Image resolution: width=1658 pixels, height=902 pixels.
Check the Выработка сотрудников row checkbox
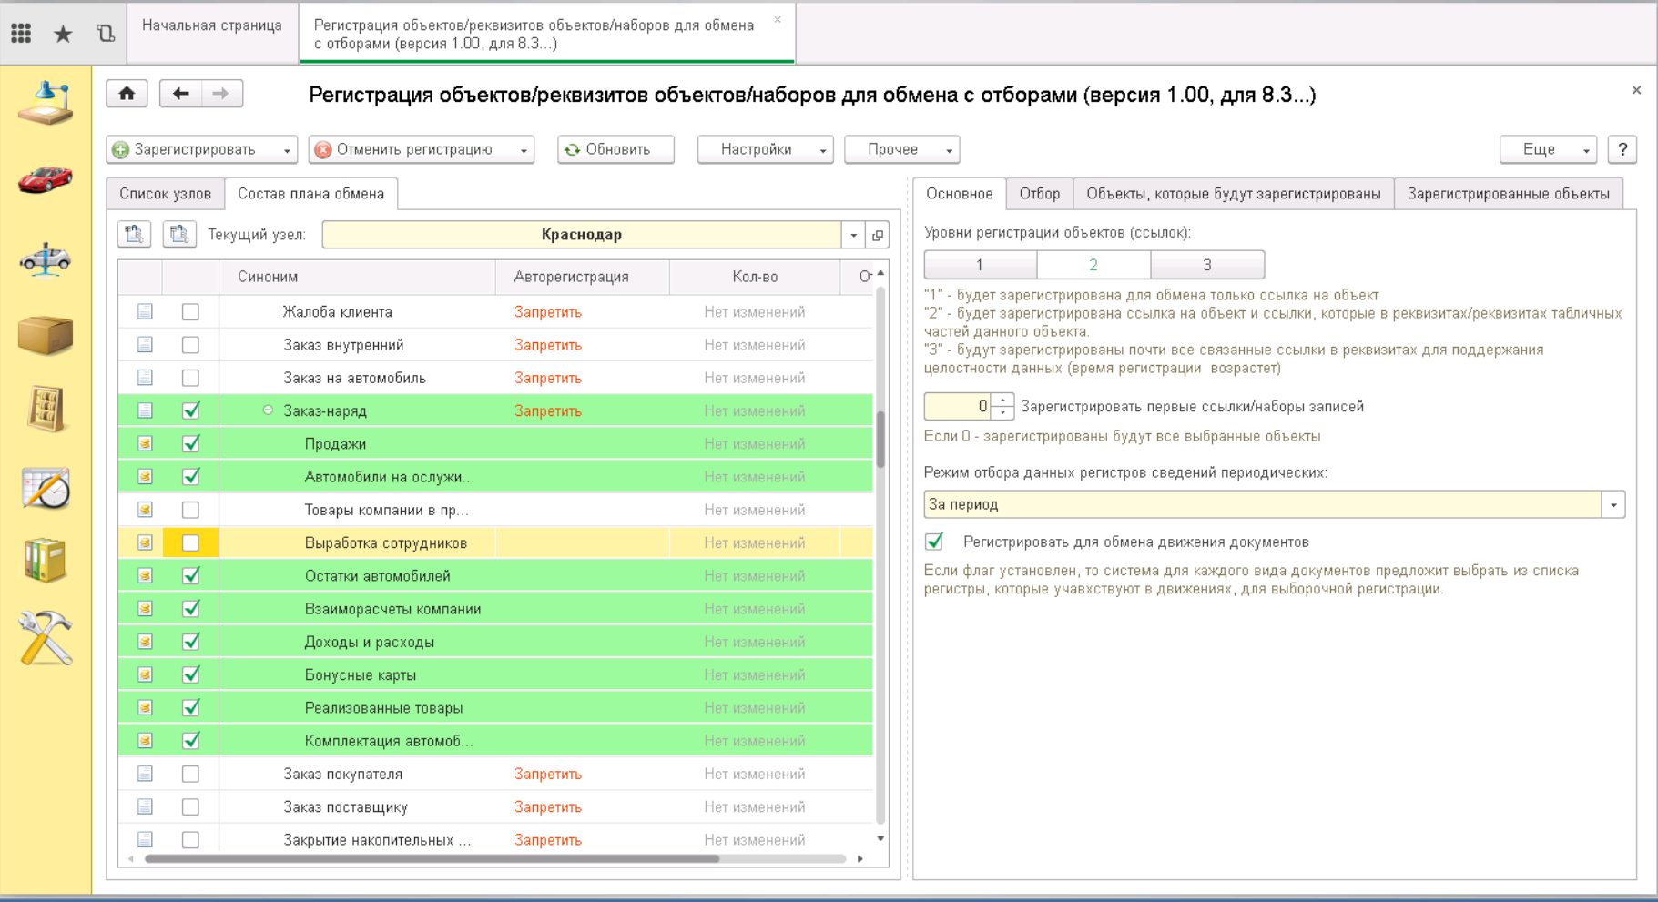click(x=190, y=543)
